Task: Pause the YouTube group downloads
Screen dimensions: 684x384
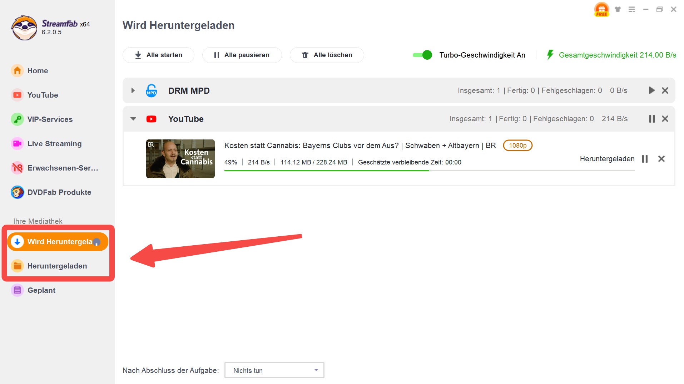Action: [652, 119]
